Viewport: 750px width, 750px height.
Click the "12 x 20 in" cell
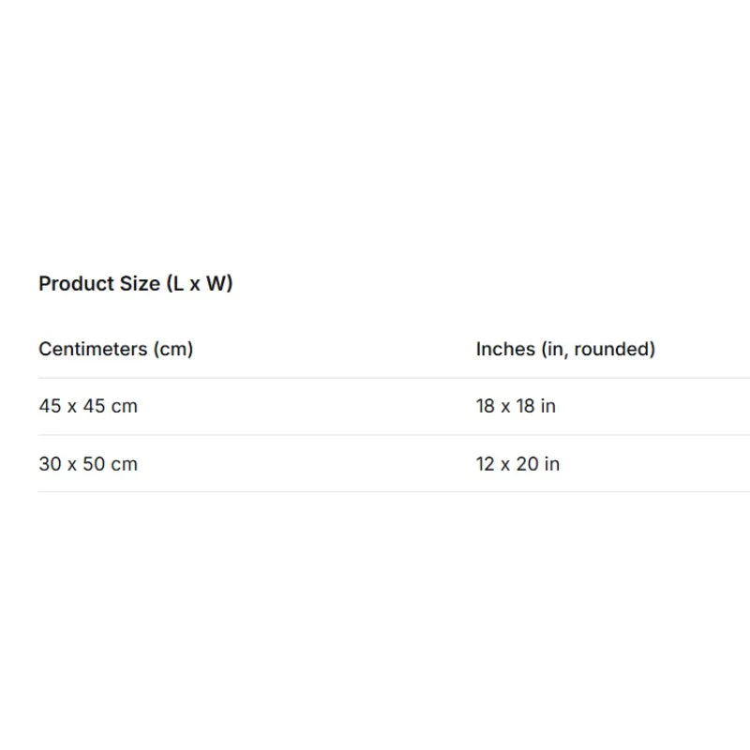pos(517,464)
